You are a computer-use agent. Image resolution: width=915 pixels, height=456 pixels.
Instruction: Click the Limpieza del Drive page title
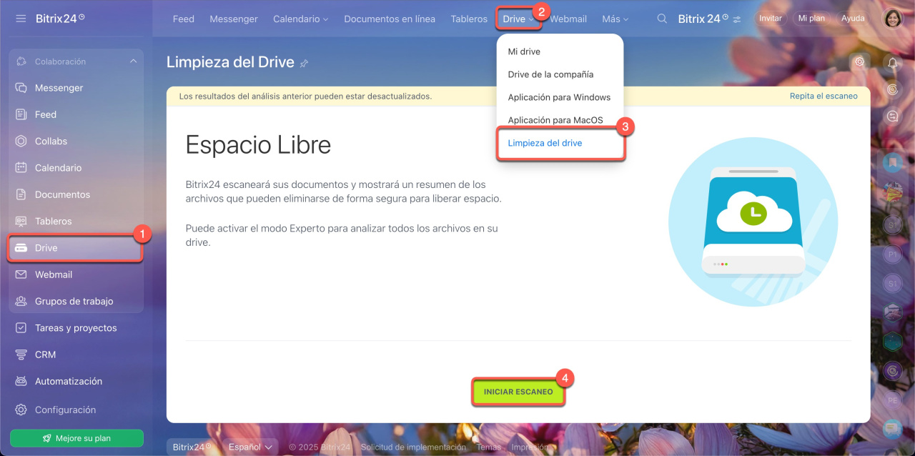230,62
